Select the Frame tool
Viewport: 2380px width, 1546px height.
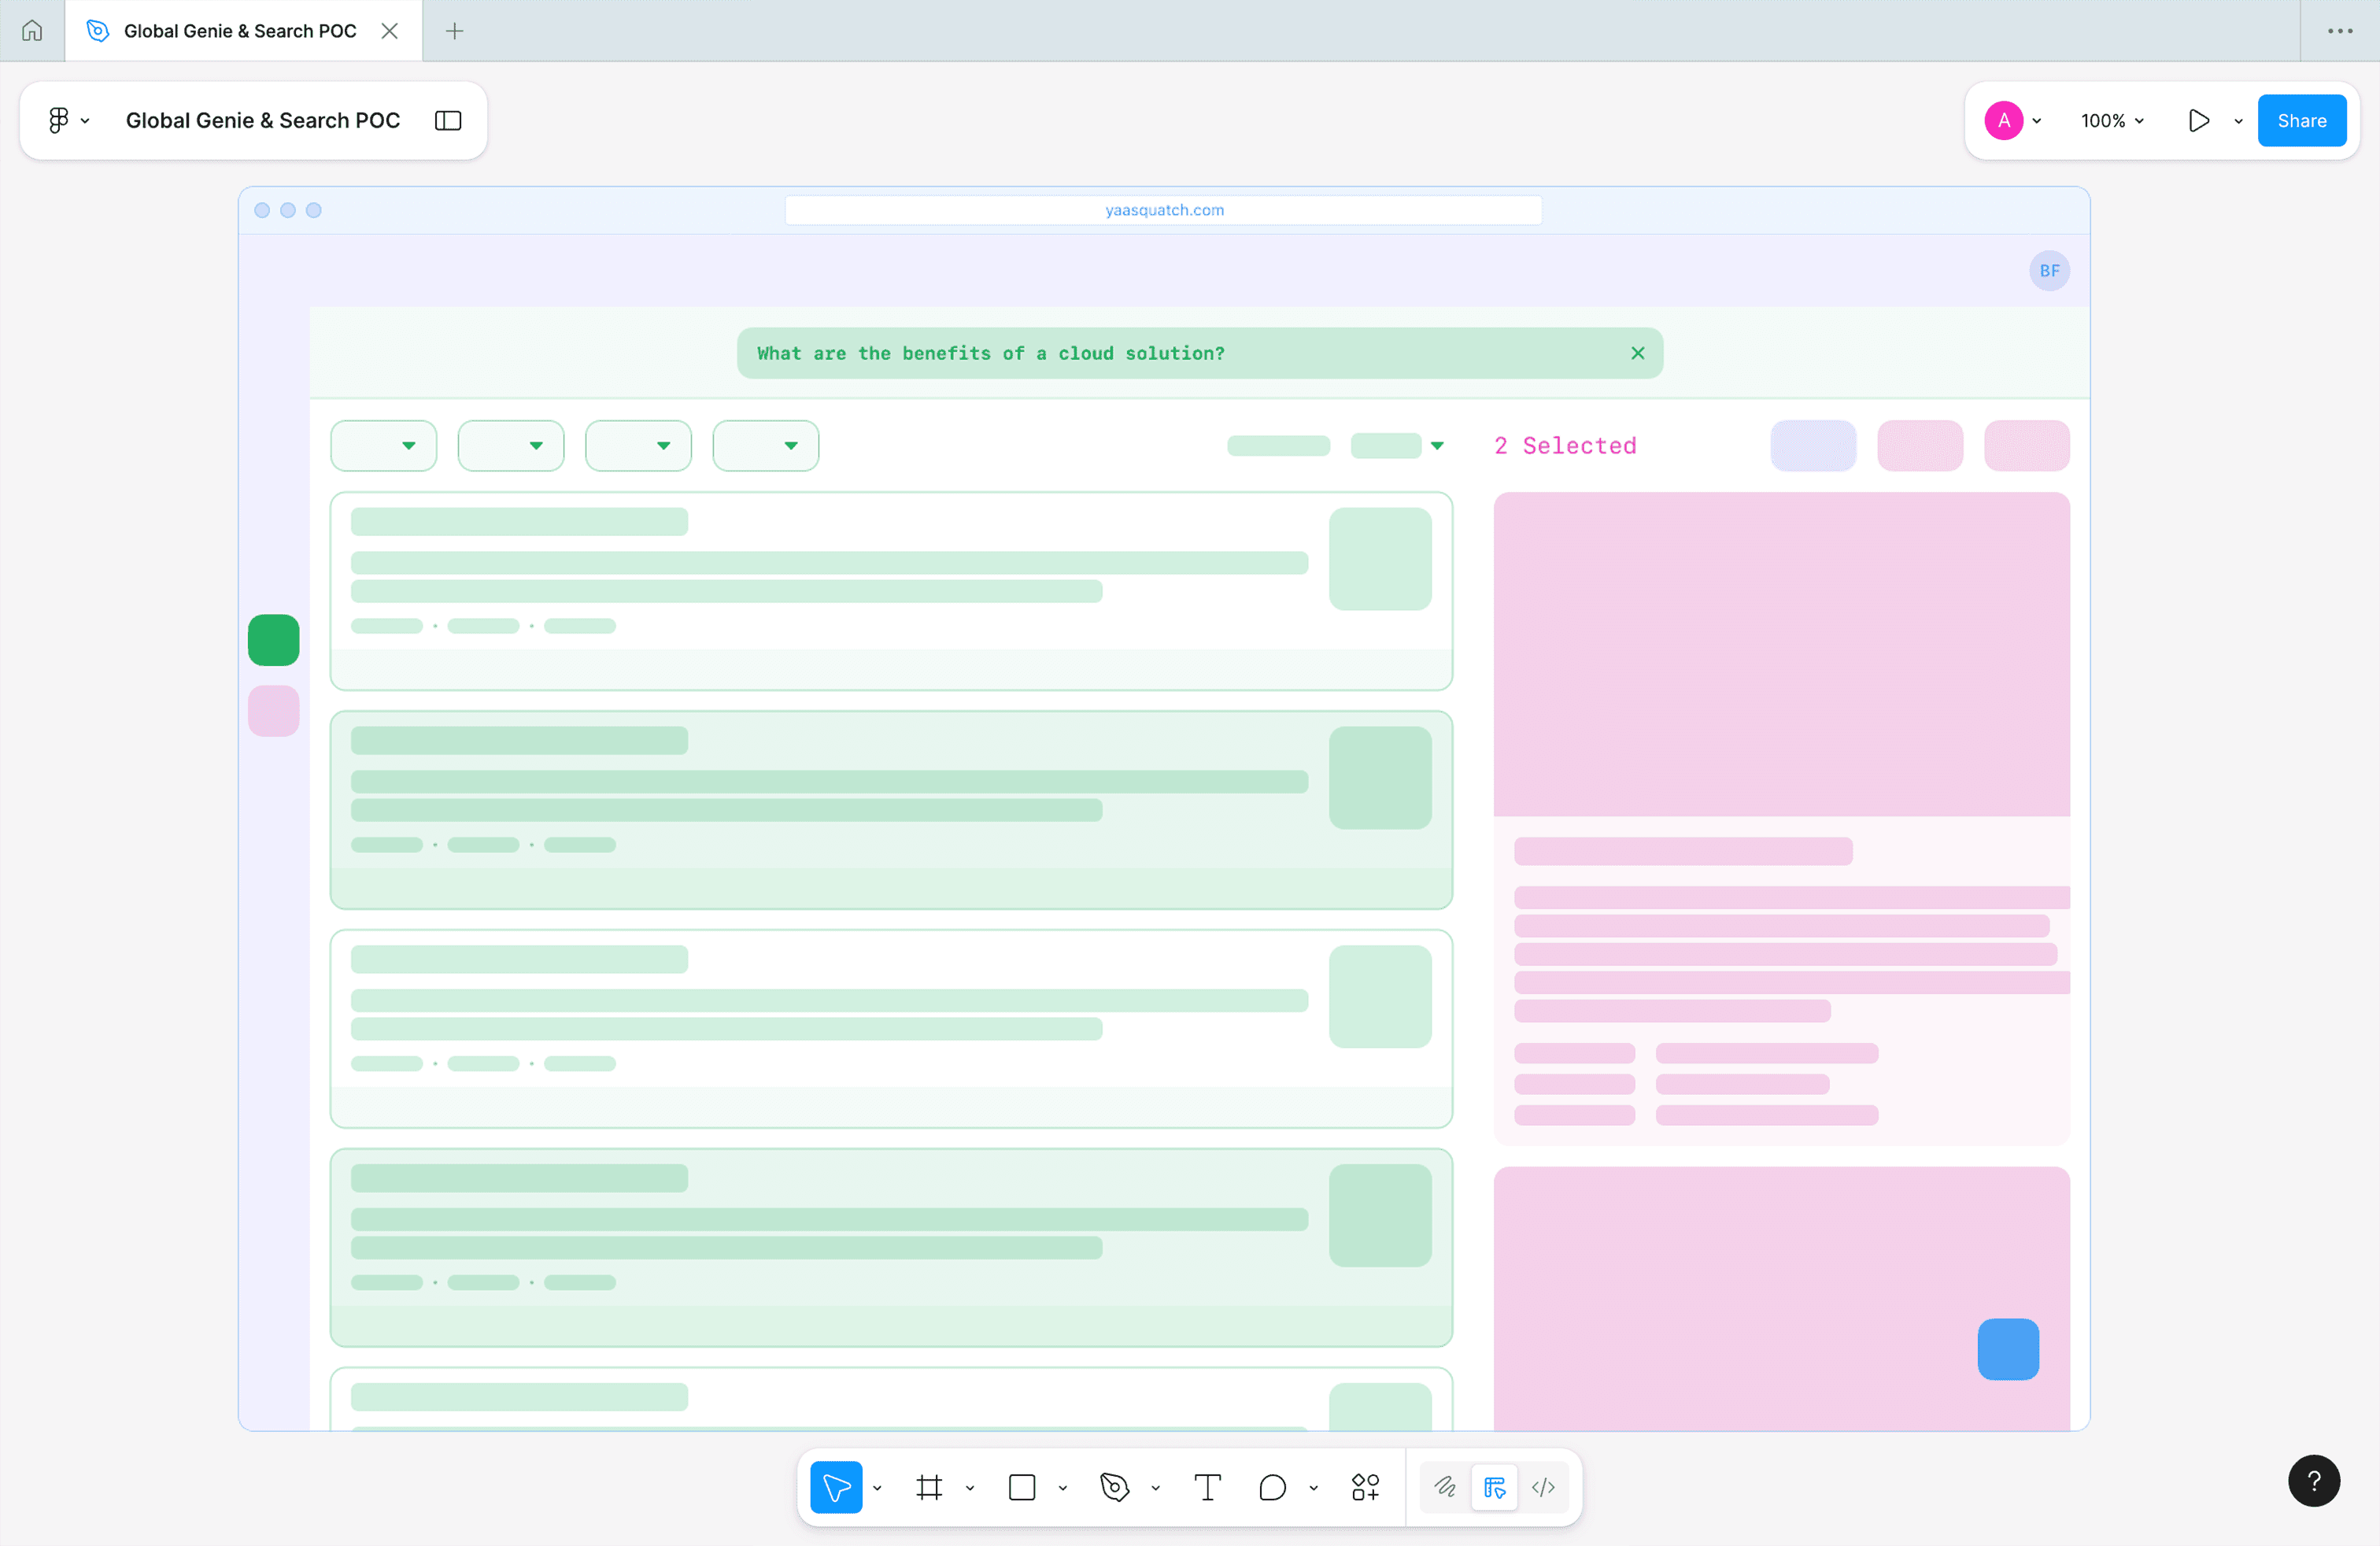coord(929,1487)
